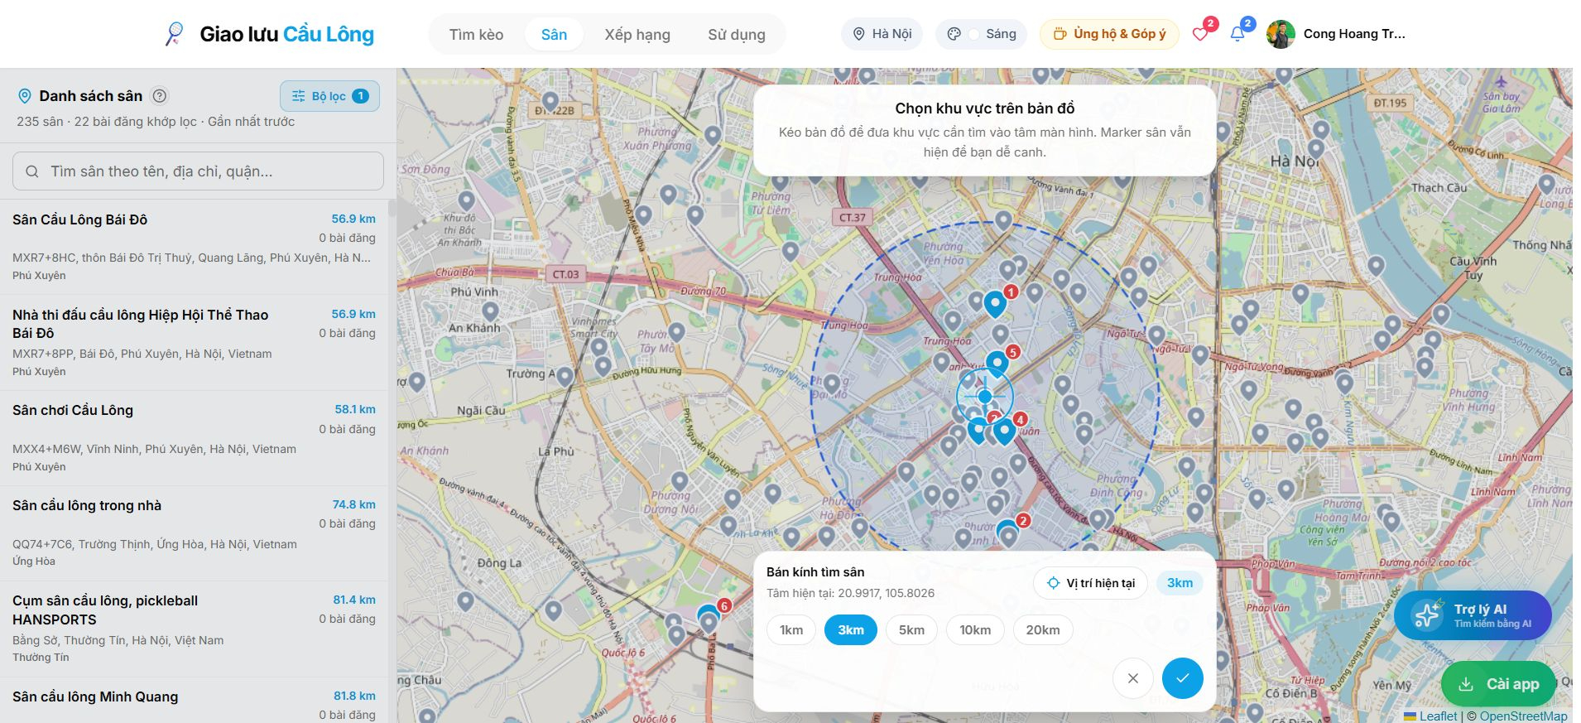Open Sân chơi Cầu Lông listing
Screen dimensions: 1581x723
point(194,438)
